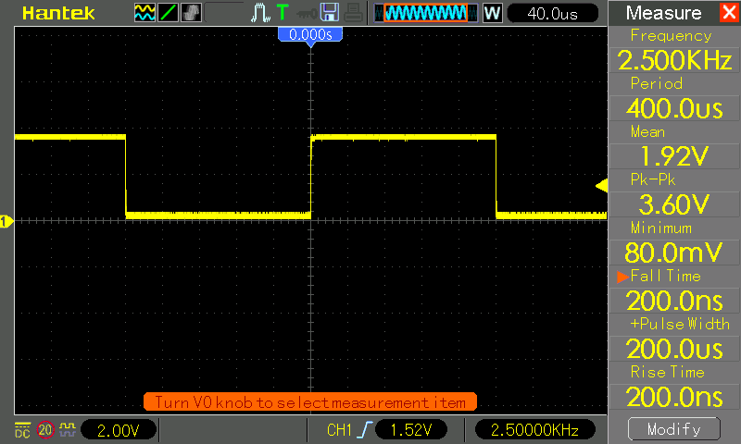Click the 0.000s trigger position marker
Viewport: 741px width, 444px height.
click(310, 36)
